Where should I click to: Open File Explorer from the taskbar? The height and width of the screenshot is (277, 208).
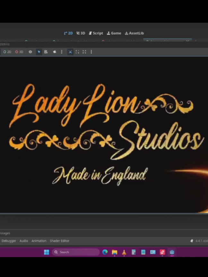[x=115, y=252]
